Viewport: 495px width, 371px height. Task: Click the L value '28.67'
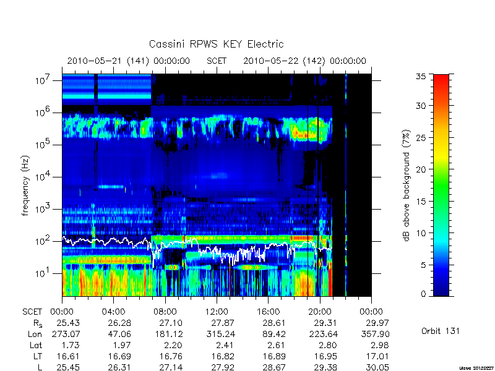[x=274, y=367]
